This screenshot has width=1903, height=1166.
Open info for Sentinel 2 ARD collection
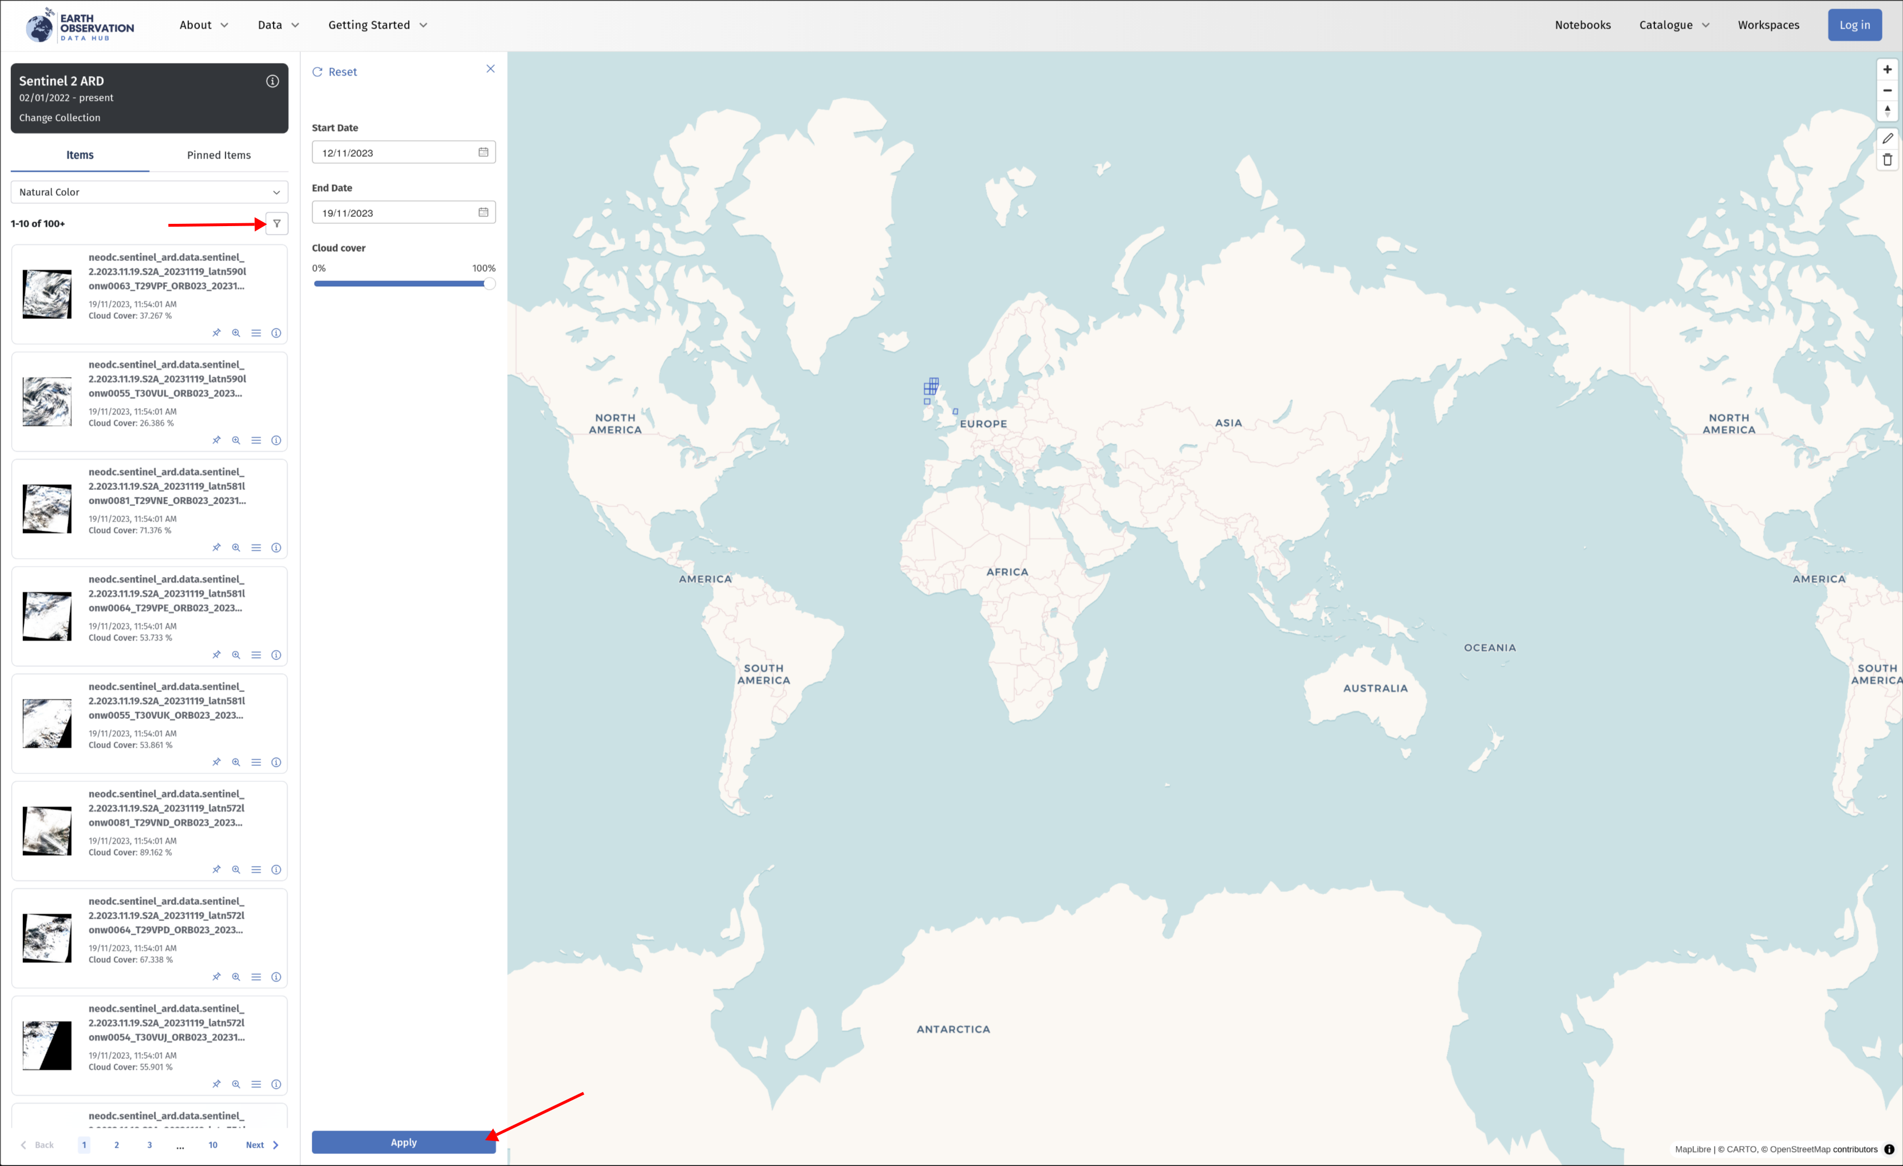[x=272, y=81]
